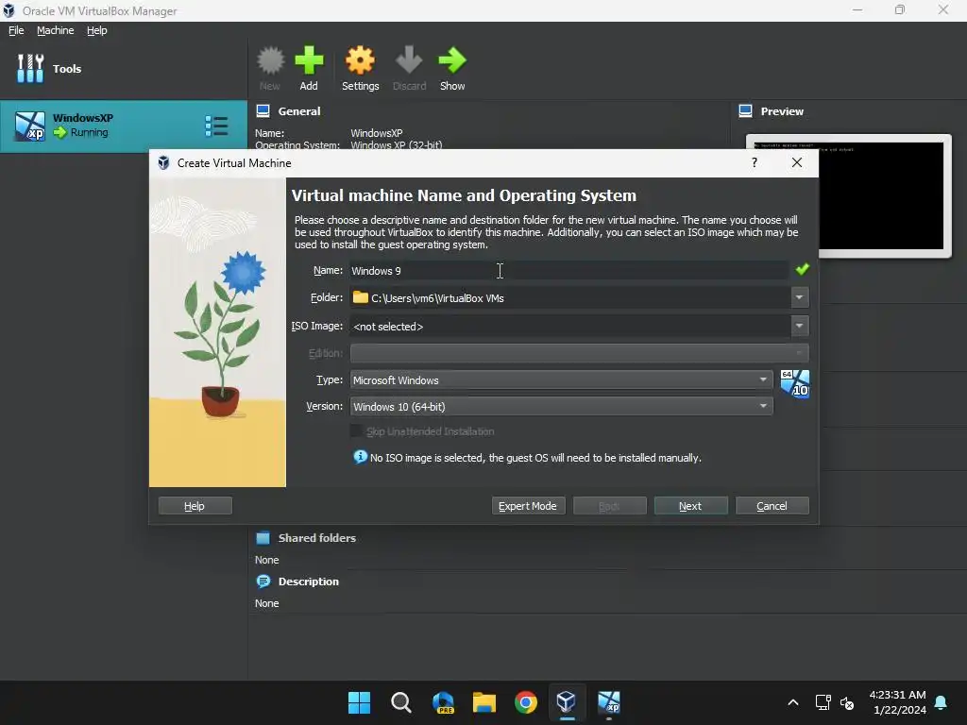
Task: Open the clock showing 4:23:31 AM
Action: point(897,702)
